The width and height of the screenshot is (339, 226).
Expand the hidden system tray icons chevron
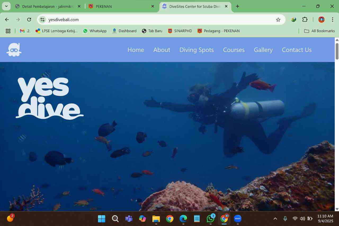pos(275,219)
